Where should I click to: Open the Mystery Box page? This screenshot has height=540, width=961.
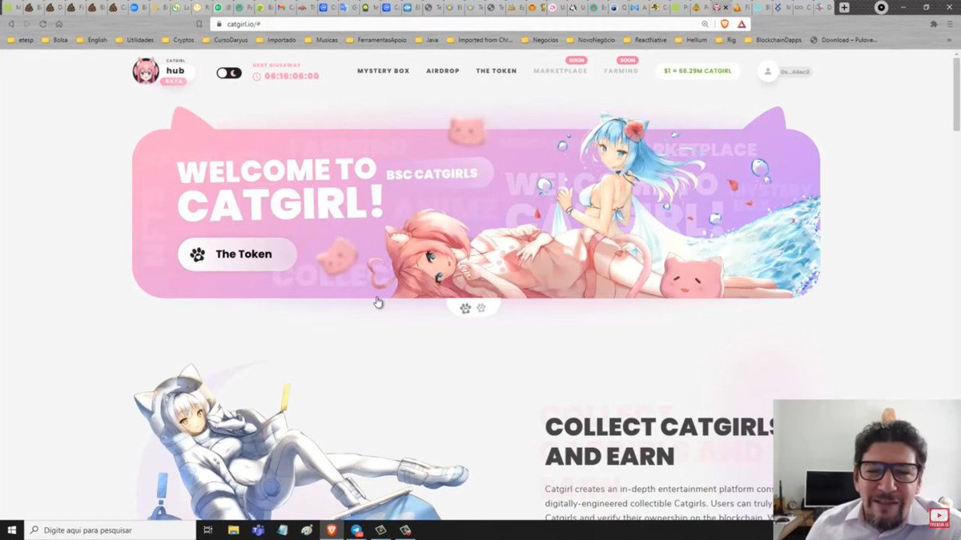pyautogui.click(x=383, y=71)
